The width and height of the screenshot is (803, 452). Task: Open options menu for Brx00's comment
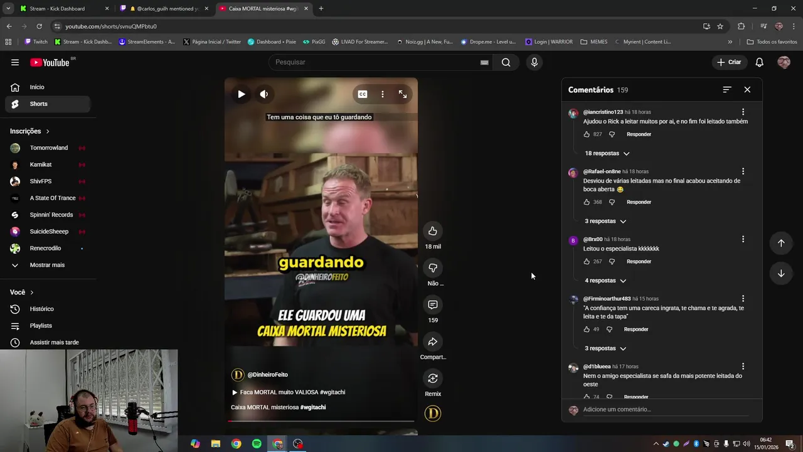[x=743, y=239]
